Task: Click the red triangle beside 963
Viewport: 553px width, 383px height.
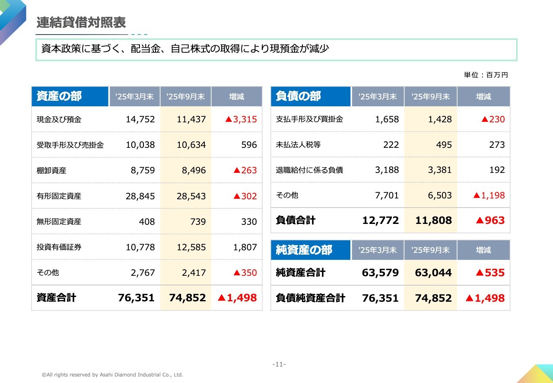Action: (479, 220)
